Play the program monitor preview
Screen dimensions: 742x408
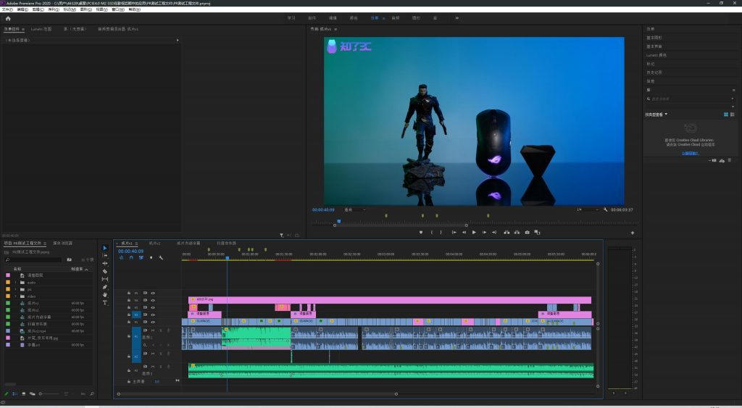tap(474, 233)
